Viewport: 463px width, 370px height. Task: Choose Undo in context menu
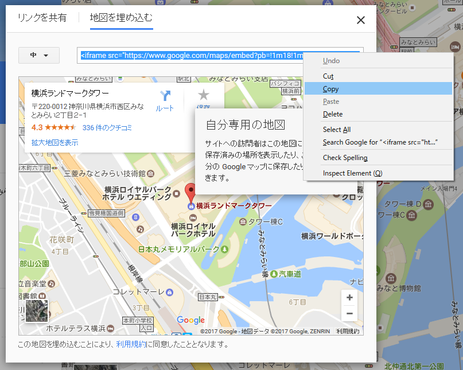[x=378, y=61]
